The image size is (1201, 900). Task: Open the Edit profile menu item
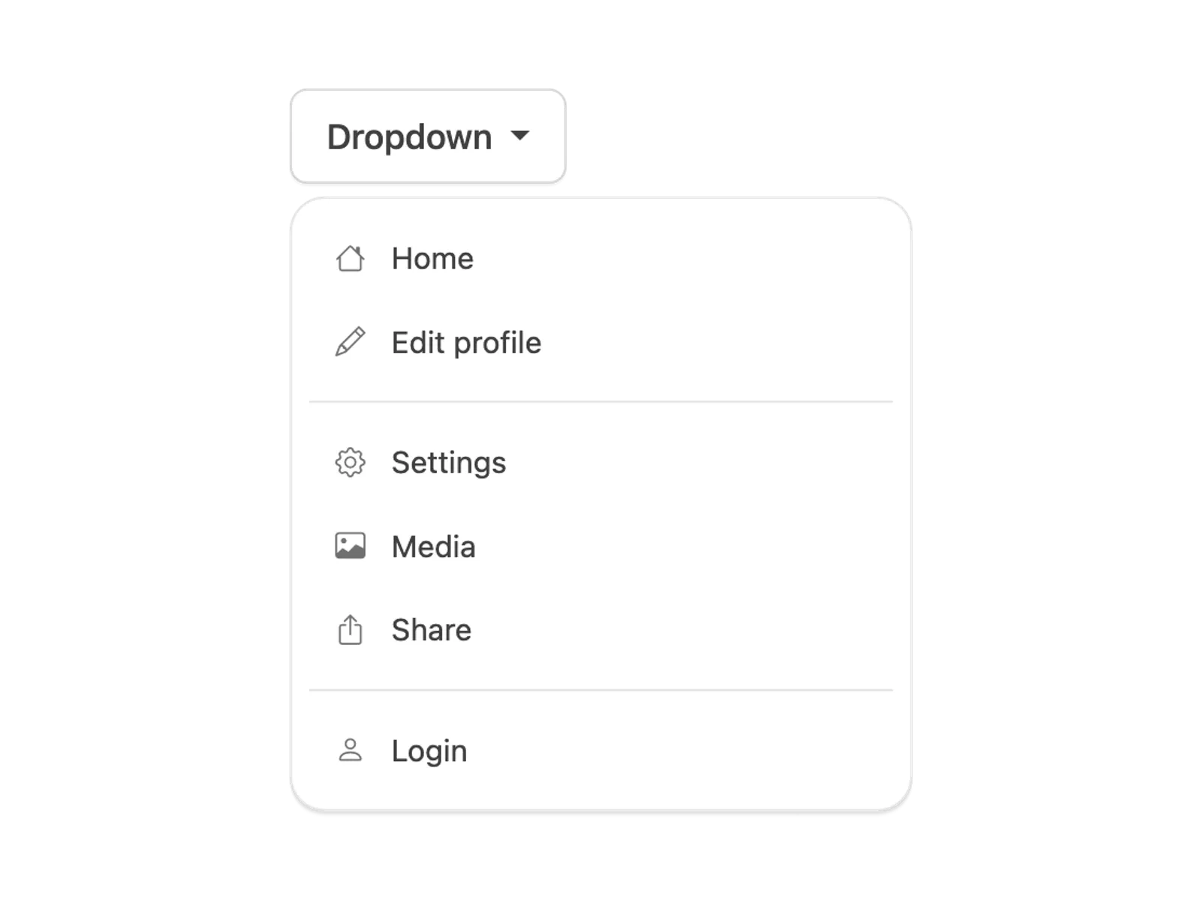tap(600, 343)
